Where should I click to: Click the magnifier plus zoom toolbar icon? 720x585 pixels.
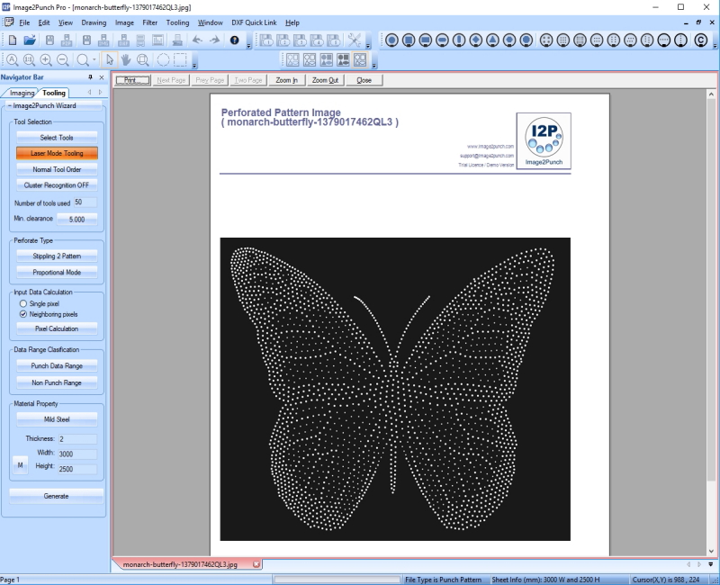pyautogui.click(x=46, y=60)
